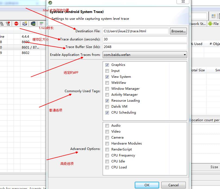Viewport: 220px width, 189px height.
Task: Check the Activity Manager checkbox
Action: click(x=107, y=95)
